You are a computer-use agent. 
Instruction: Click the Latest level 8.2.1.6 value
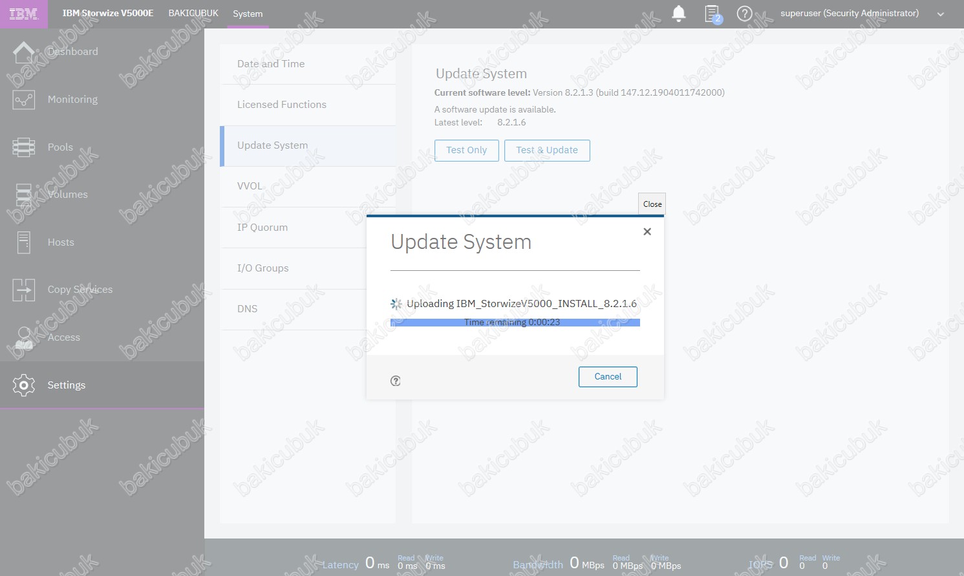(511, 122)
